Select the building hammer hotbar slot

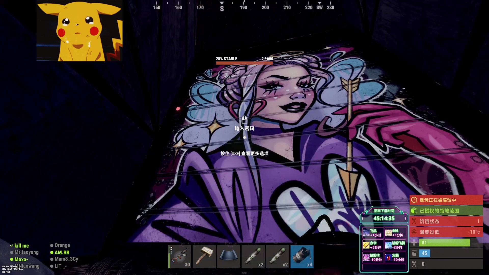point(204,257)
